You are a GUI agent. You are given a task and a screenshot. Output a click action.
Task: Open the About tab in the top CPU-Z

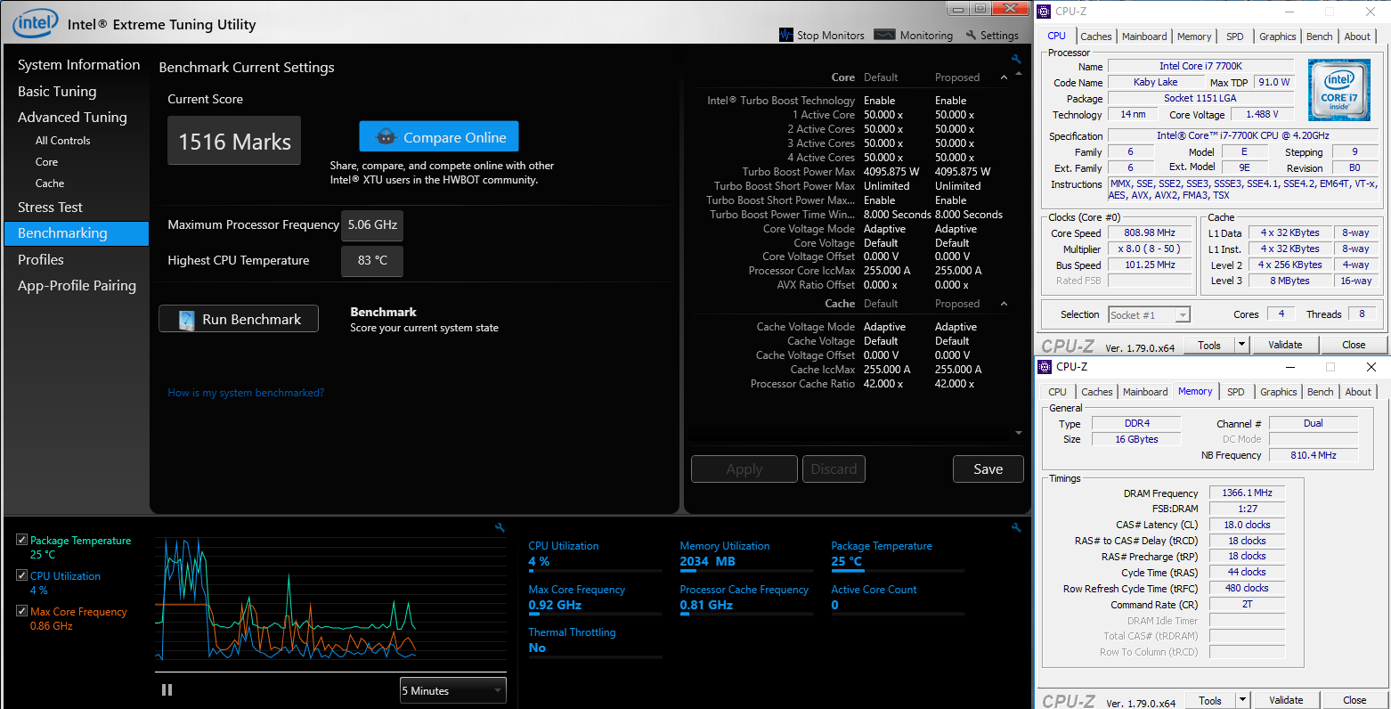[x=1357, y=37]
